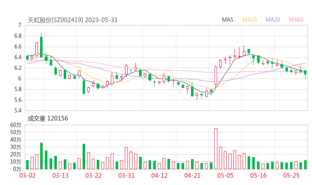The height and width of the screenshot is (185, 312).
Task: Click the 05-05 date axis label
Action: click(225, 175)
